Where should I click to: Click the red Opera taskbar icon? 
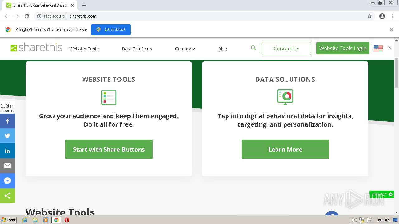67,220
